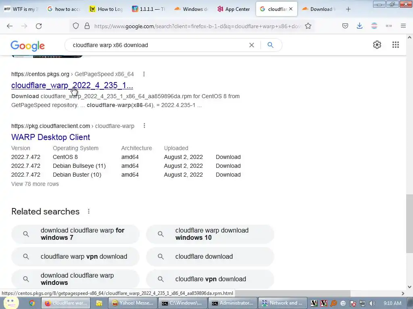This screenshot has height=309, width=413.
Task: Focus the Firefox address bar URL
Action: [197, 26]
